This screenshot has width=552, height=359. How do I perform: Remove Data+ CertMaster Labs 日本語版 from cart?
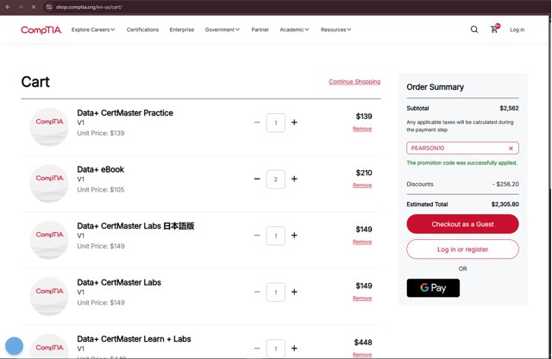362,242
